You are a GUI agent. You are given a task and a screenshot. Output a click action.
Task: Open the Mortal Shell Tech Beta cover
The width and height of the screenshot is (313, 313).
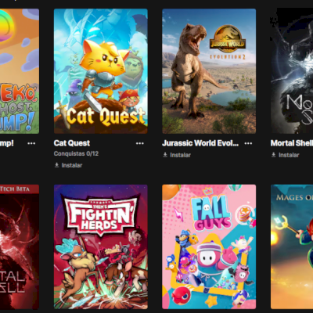click(x=20, y=246)
